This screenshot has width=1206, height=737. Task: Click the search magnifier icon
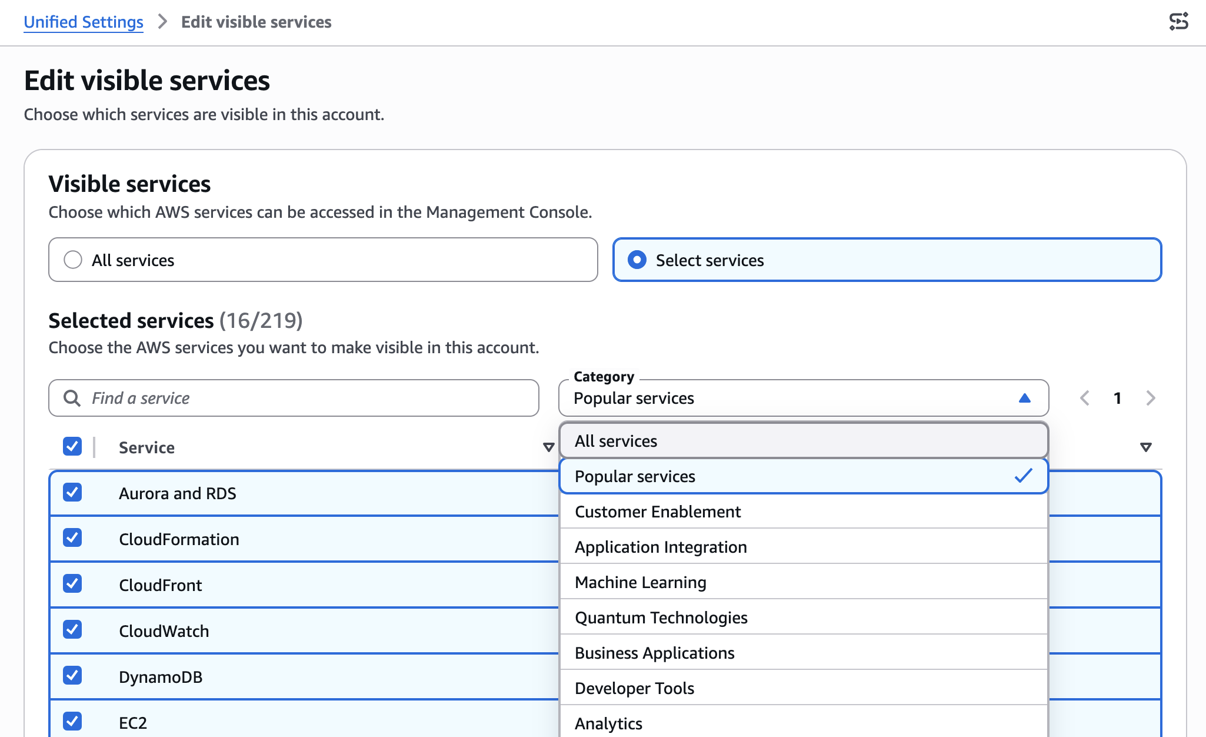[x=72, y=399]
